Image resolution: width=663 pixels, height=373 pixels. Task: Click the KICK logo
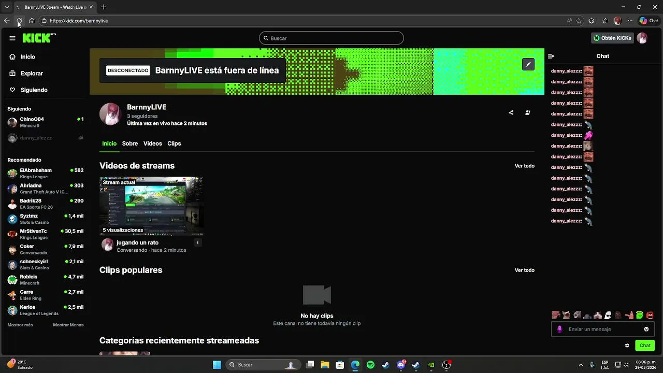pos(39,38)
